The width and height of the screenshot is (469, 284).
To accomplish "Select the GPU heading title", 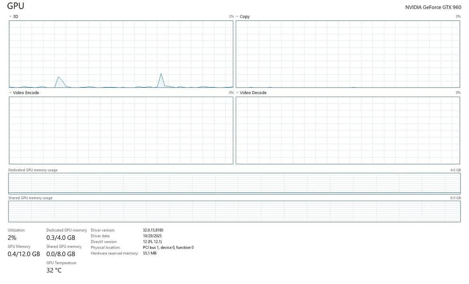I will (x=16, y=6).
